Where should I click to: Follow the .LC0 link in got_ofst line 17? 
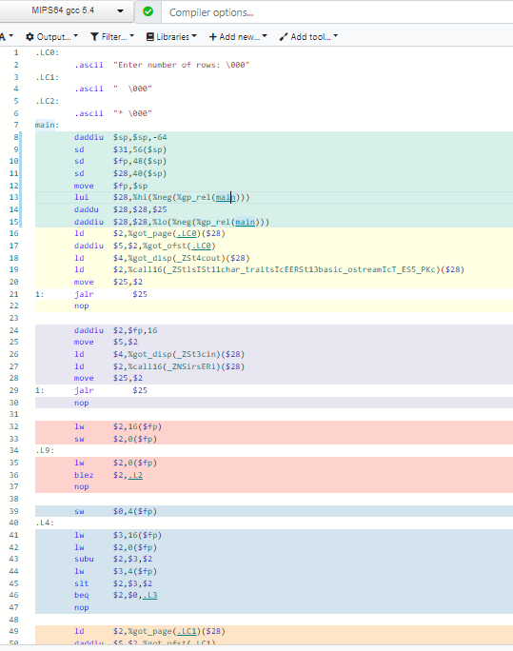(202, 246)
